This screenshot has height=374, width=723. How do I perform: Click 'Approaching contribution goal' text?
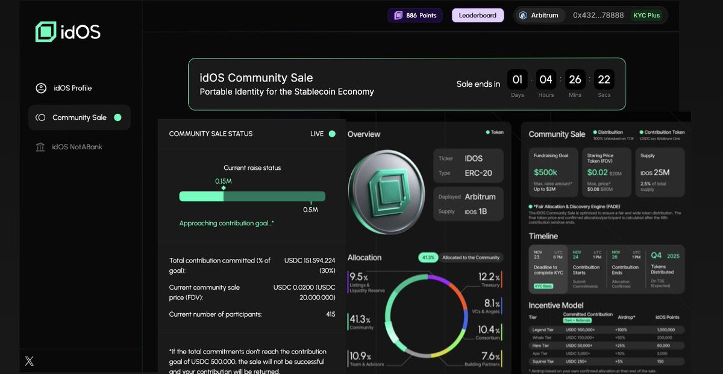(227, 223)
